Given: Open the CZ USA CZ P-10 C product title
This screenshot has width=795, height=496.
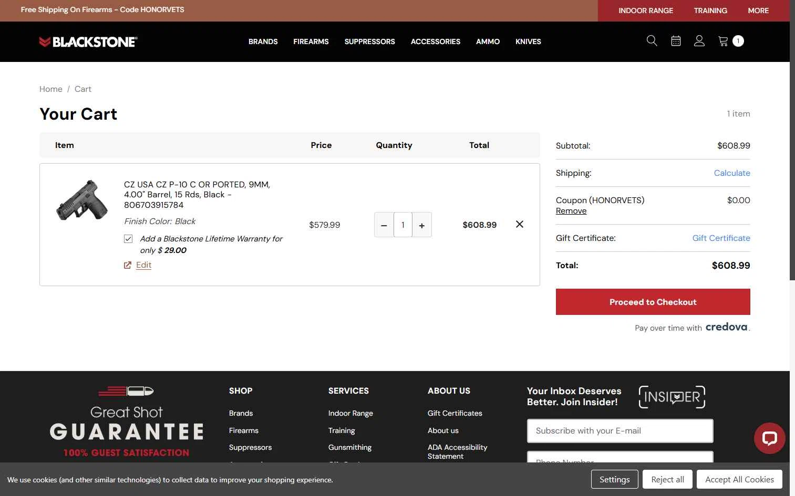Looking at the screenshot, I should (x=197, y=194).
